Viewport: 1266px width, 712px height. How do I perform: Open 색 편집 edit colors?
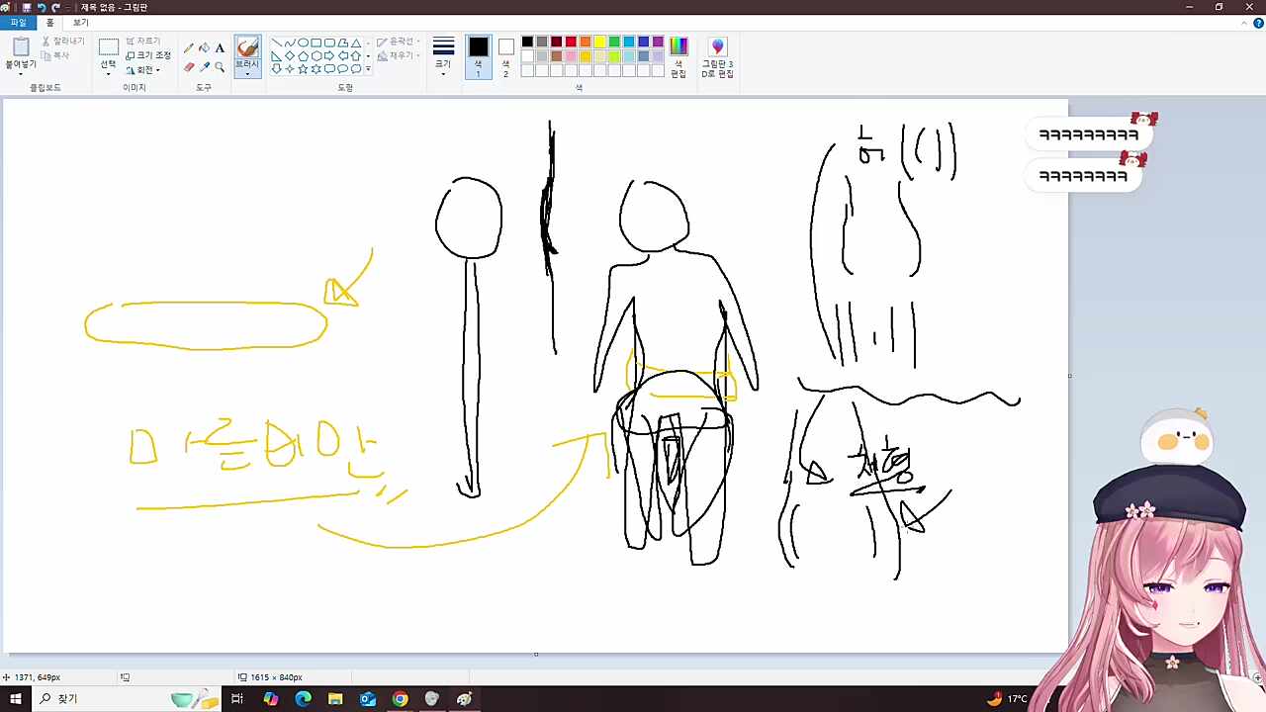(678, 57)
